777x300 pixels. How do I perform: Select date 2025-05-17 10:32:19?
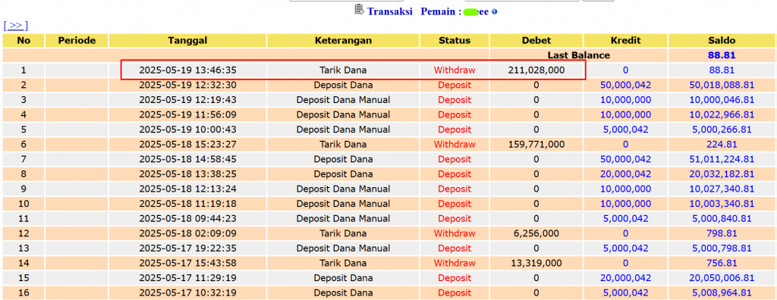[187, 293]
